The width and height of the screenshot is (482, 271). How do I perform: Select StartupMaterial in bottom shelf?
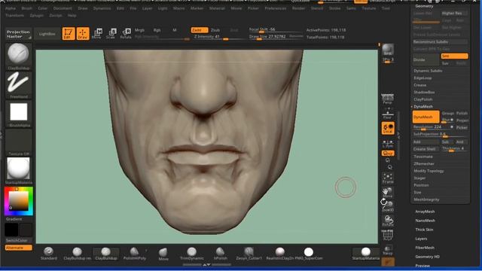[365, 254]
